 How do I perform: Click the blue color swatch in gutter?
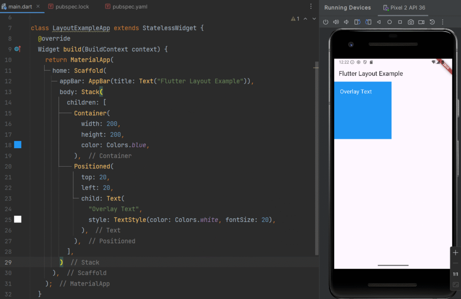[x=18, y=145]
